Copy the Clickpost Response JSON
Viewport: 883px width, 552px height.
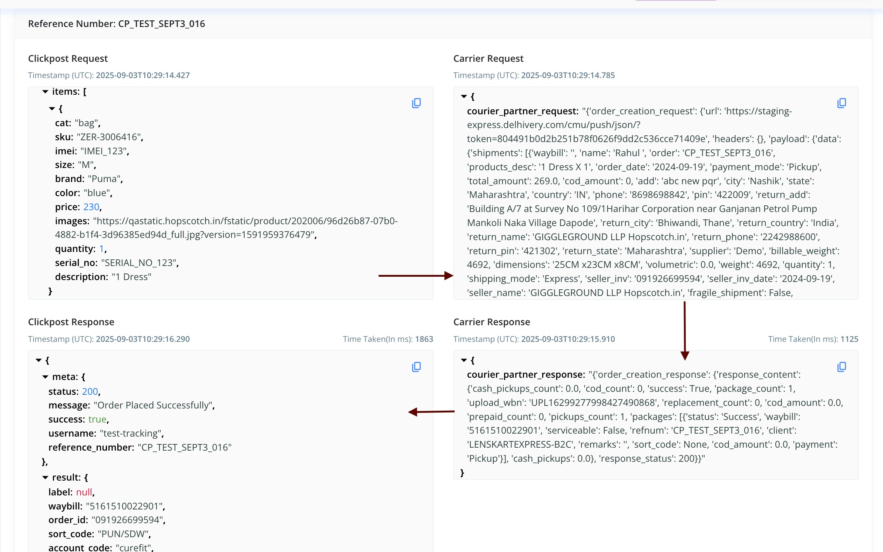(416, 367)
